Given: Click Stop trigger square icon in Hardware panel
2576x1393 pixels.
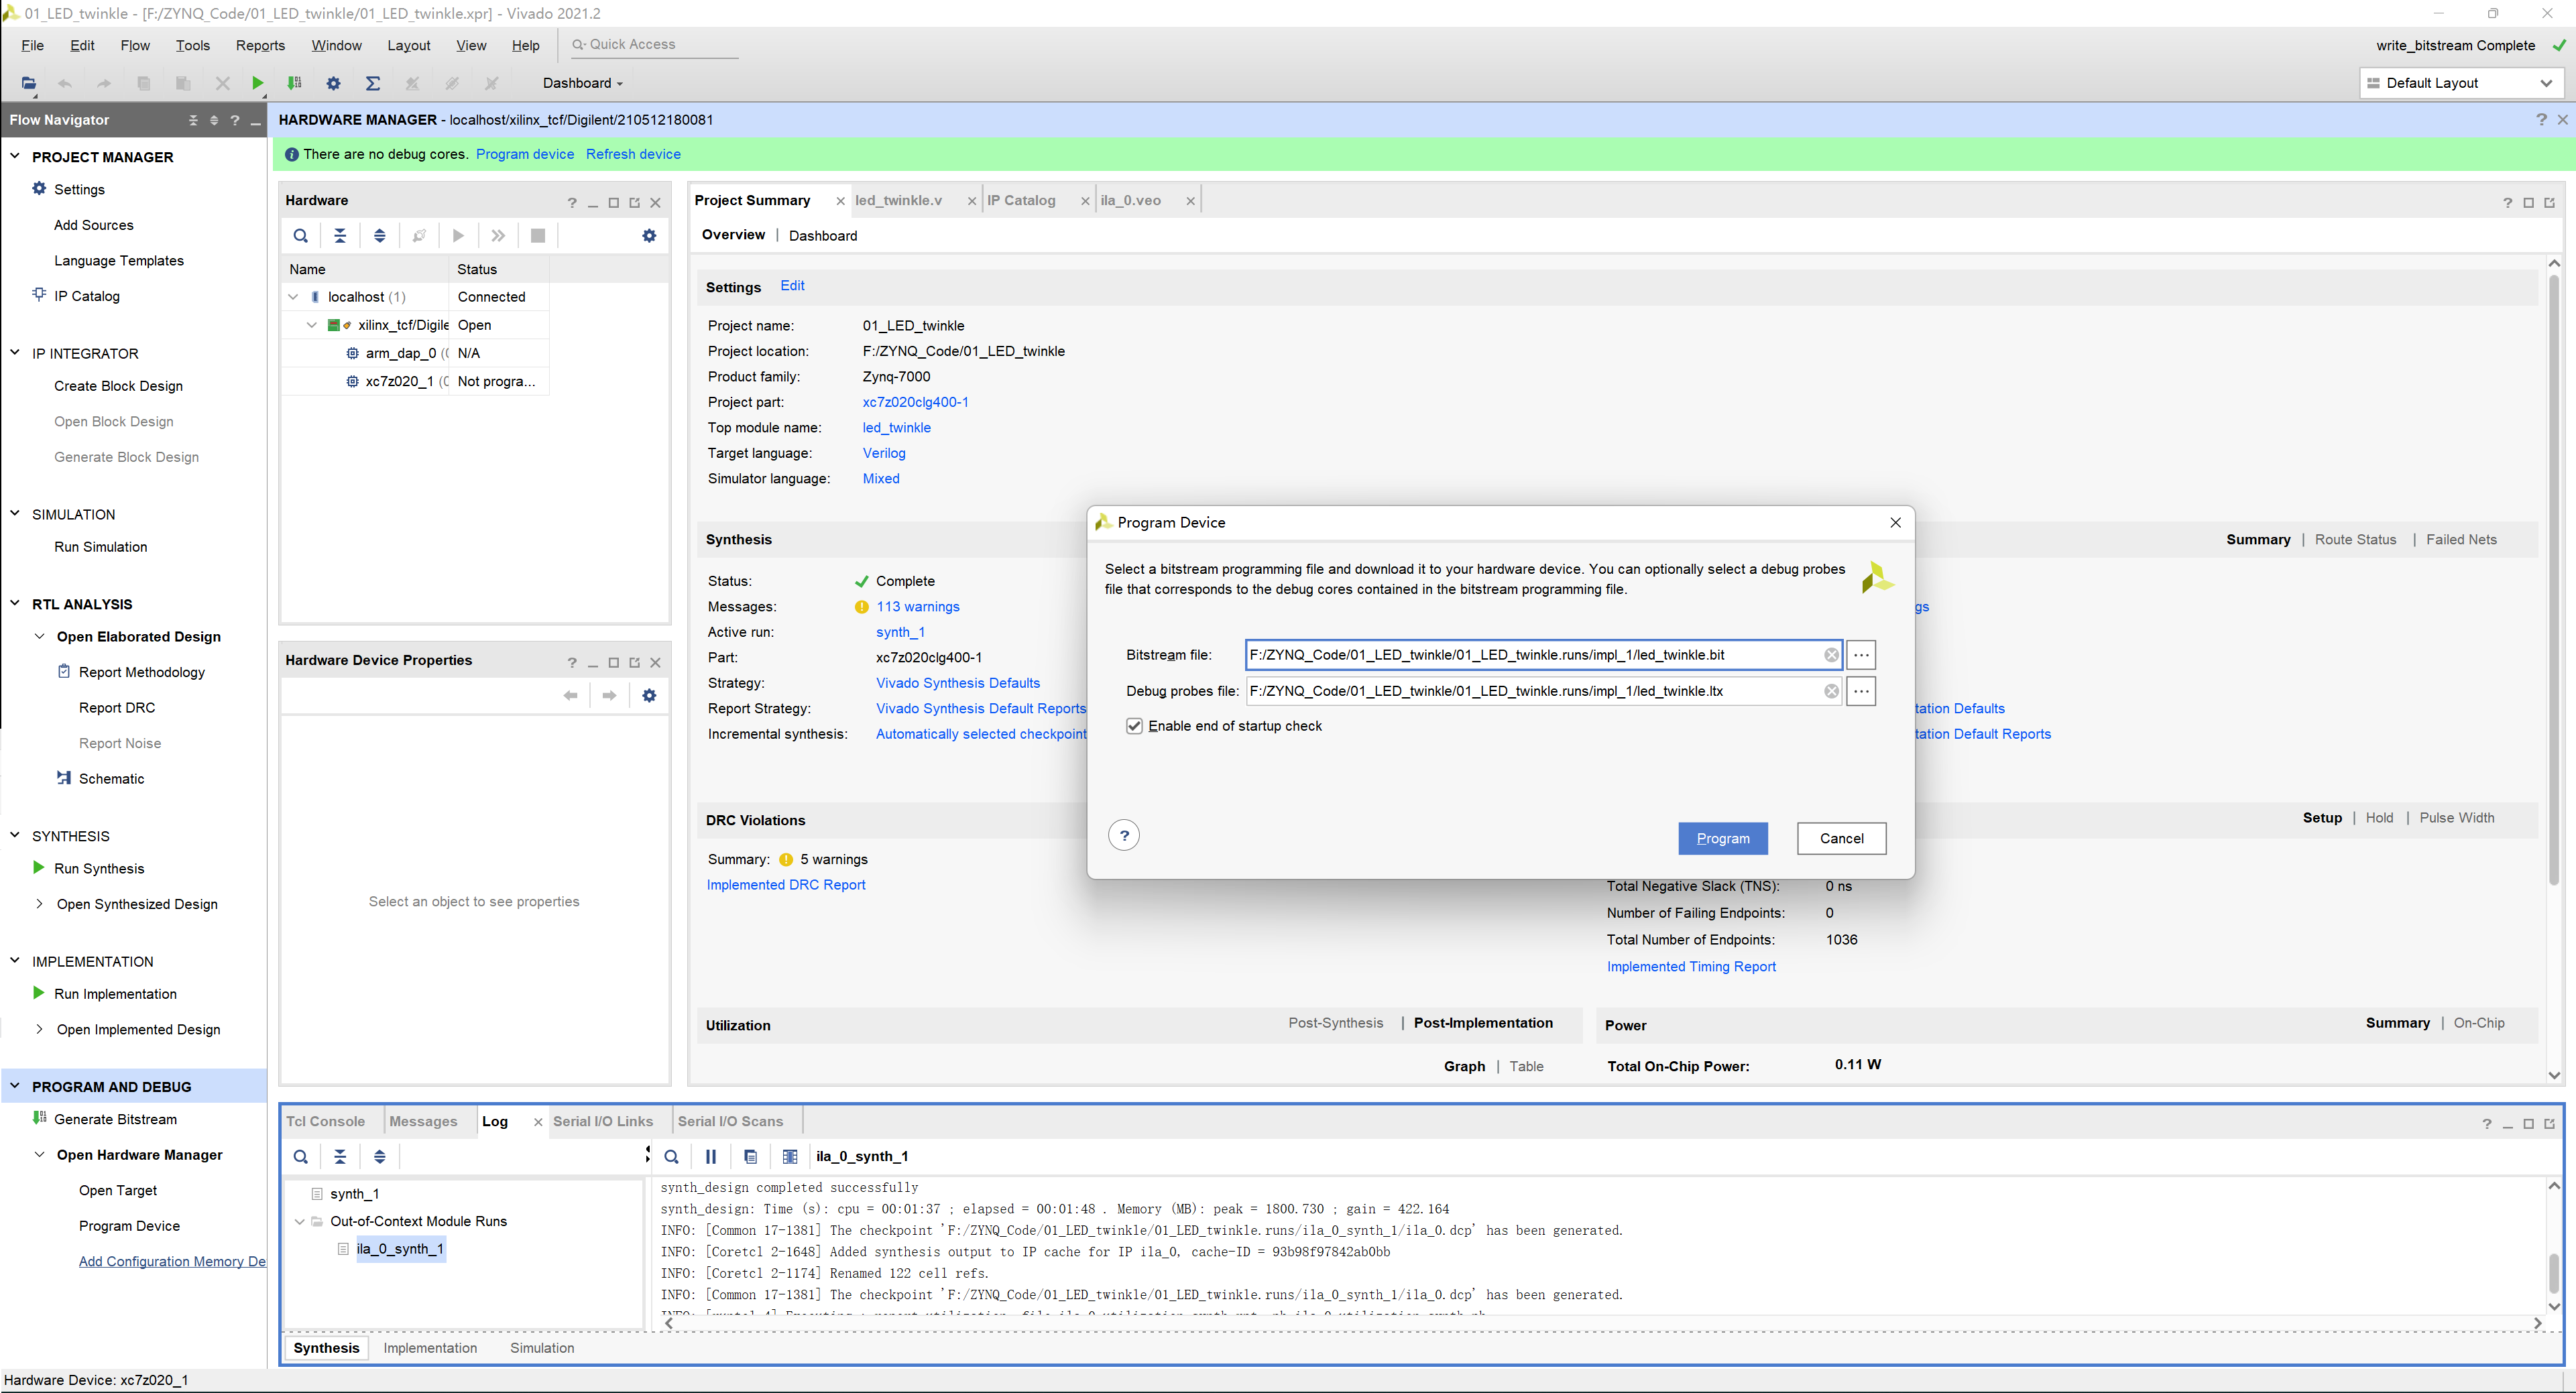Looking at the screenshot, I should pos(538,236).
